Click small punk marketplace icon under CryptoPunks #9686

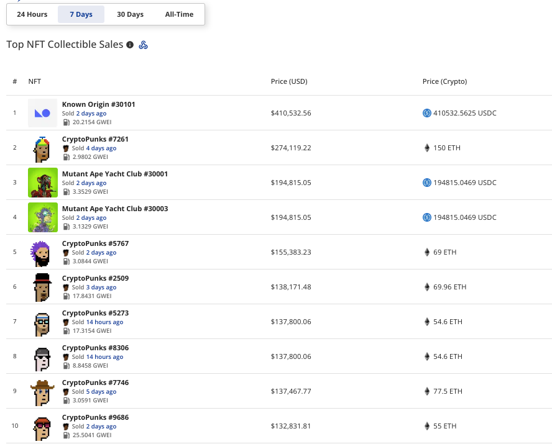[x=65, y=427]
